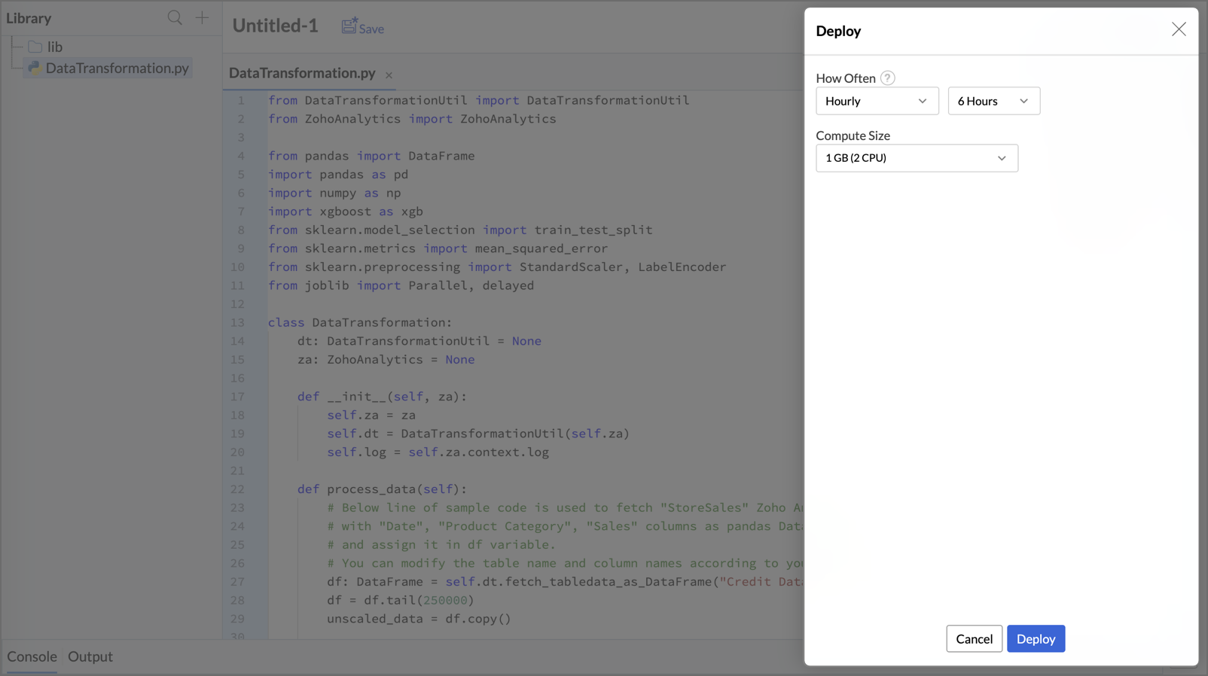Click 'df = df.tail(250000)' code line

[x=401, y=601]
